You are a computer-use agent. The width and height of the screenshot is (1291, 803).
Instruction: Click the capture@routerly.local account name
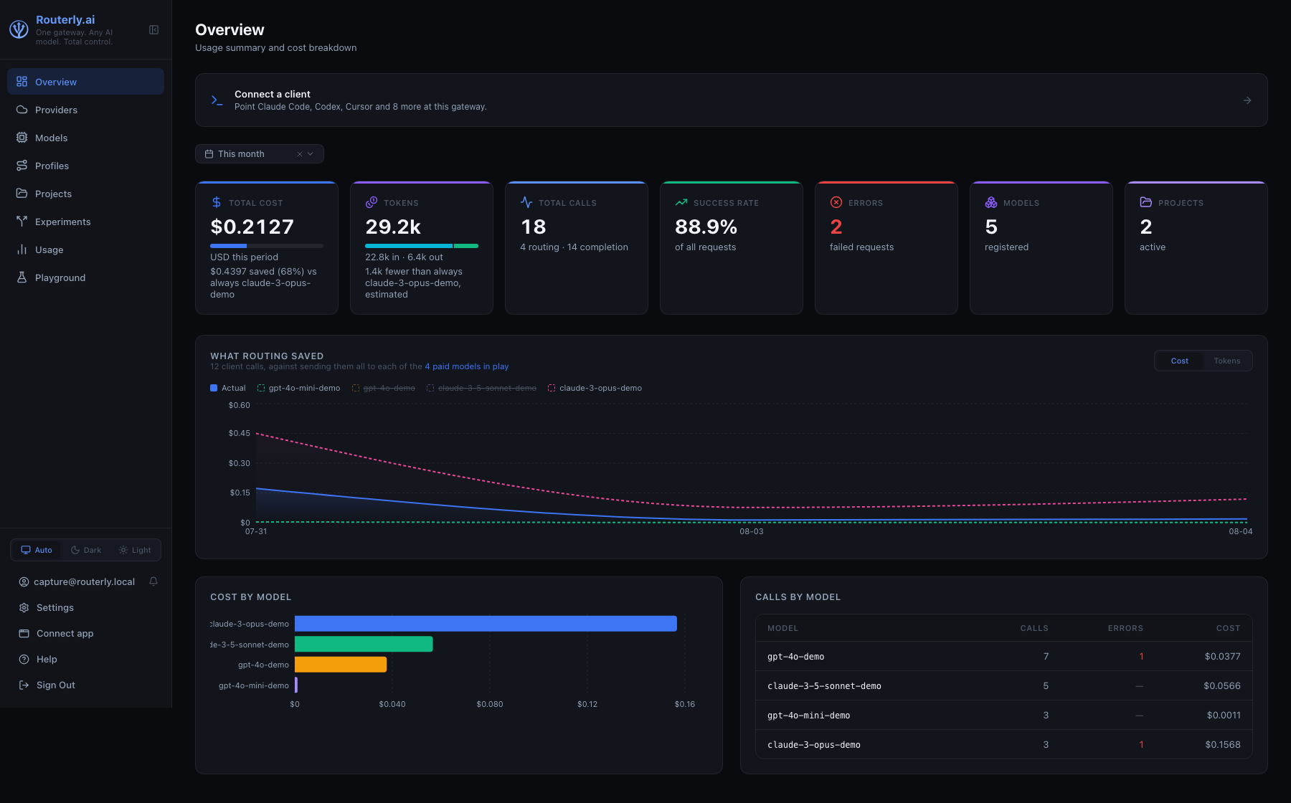(x=85, y=581)
